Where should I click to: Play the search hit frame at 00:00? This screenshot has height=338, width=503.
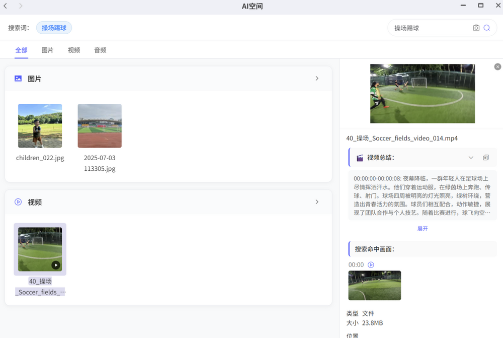[x=371, y=265]
